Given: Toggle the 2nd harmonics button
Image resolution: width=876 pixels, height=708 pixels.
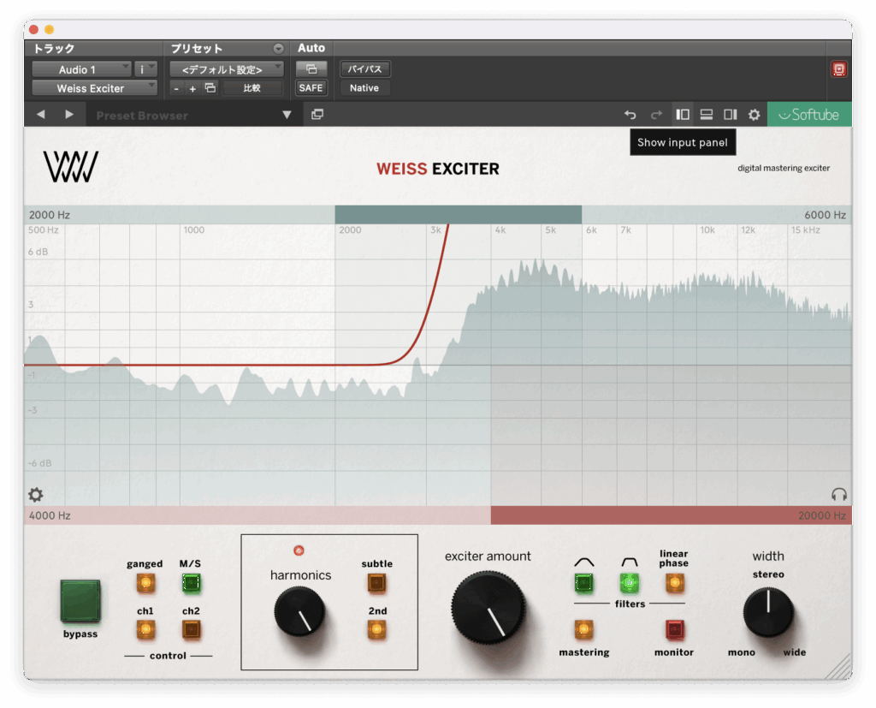Looking at the screenshot, I should (377, 630).
